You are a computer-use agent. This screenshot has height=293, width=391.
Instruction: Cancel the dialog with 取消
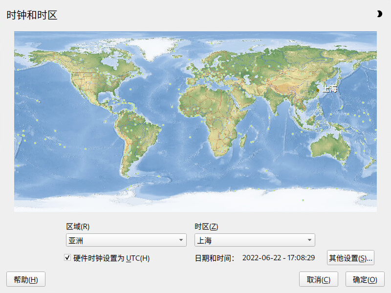(x=318, y=280)
